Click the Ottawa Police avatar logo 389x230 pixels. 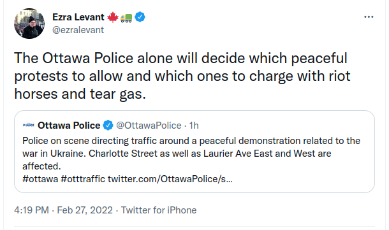click(x=29, y=125)
